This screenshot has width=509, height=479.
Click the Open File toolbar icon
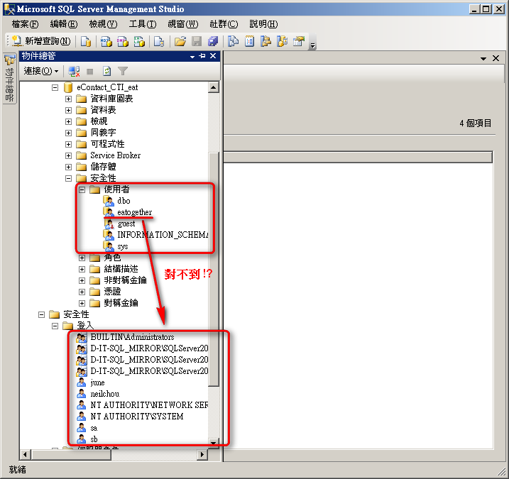click(180, 41)
